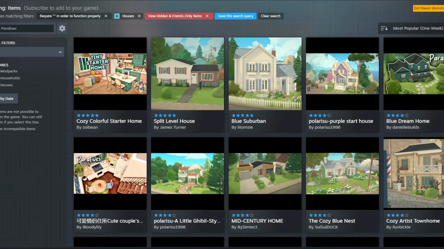Open Cozy Colorful Starter Home thumbnail
Viewport: 444px width, 249px height.
[110, 74]
